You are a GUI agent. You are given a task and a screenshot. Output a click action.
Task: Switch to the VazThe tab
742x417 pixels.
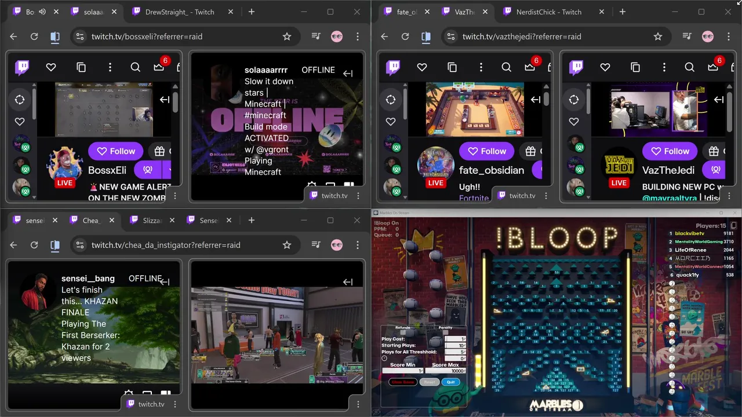(465, 12)
